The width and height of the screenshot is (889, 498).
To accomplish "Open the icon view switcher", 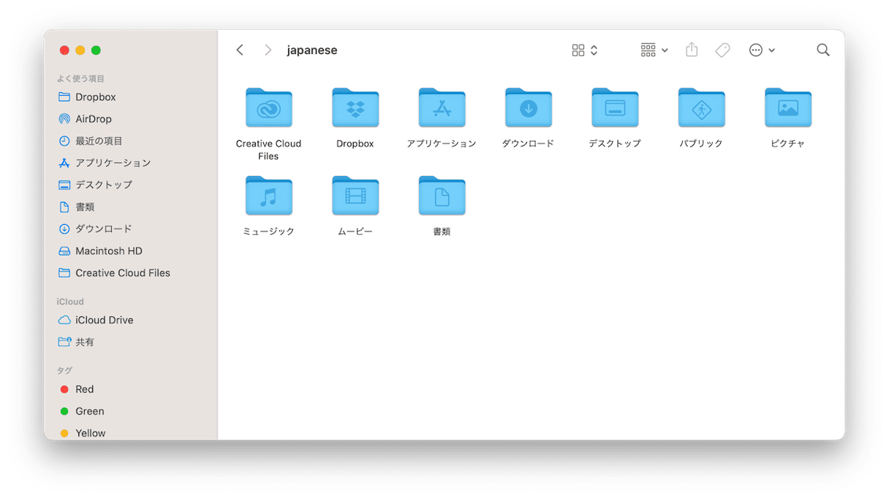I will 585,50.
